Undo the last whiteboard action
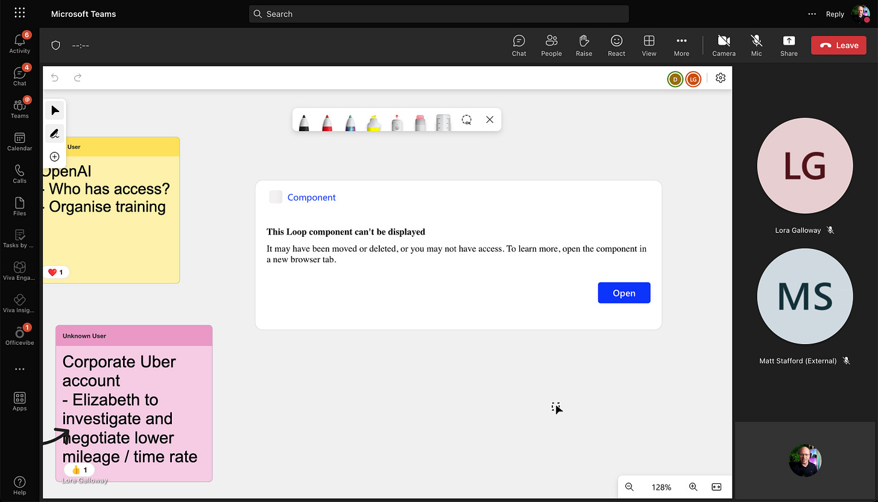This screenshot has width=878, height=502. pyautogui.click(x=55, y=78)
